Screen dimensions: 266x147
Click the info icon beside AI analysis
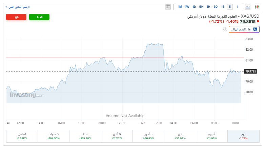[x=225, y=30]
